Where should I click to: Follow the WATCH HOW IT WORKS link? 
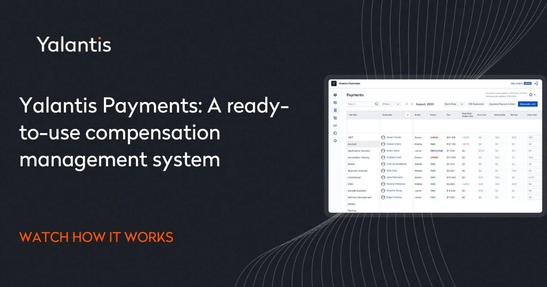point(96,237)
